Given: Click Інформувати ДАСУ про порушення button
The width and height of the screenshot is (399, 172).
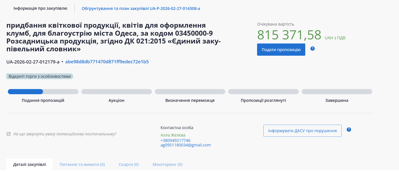Looking at the screenshot, I should coord(302,131).
